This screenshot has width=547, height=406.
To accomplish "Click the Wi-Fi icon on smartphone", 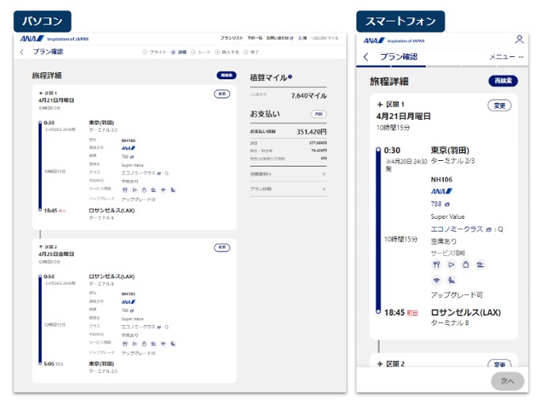I will (437, 280).
